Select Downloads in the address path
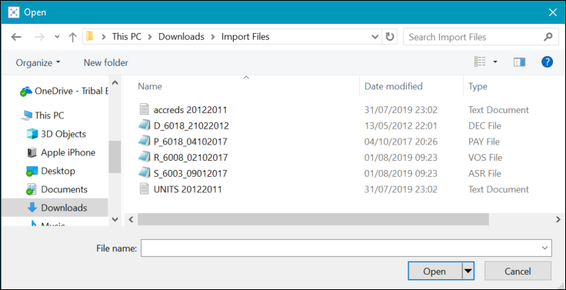This screenshot has width=566, height=290. [x=181, y=36]
